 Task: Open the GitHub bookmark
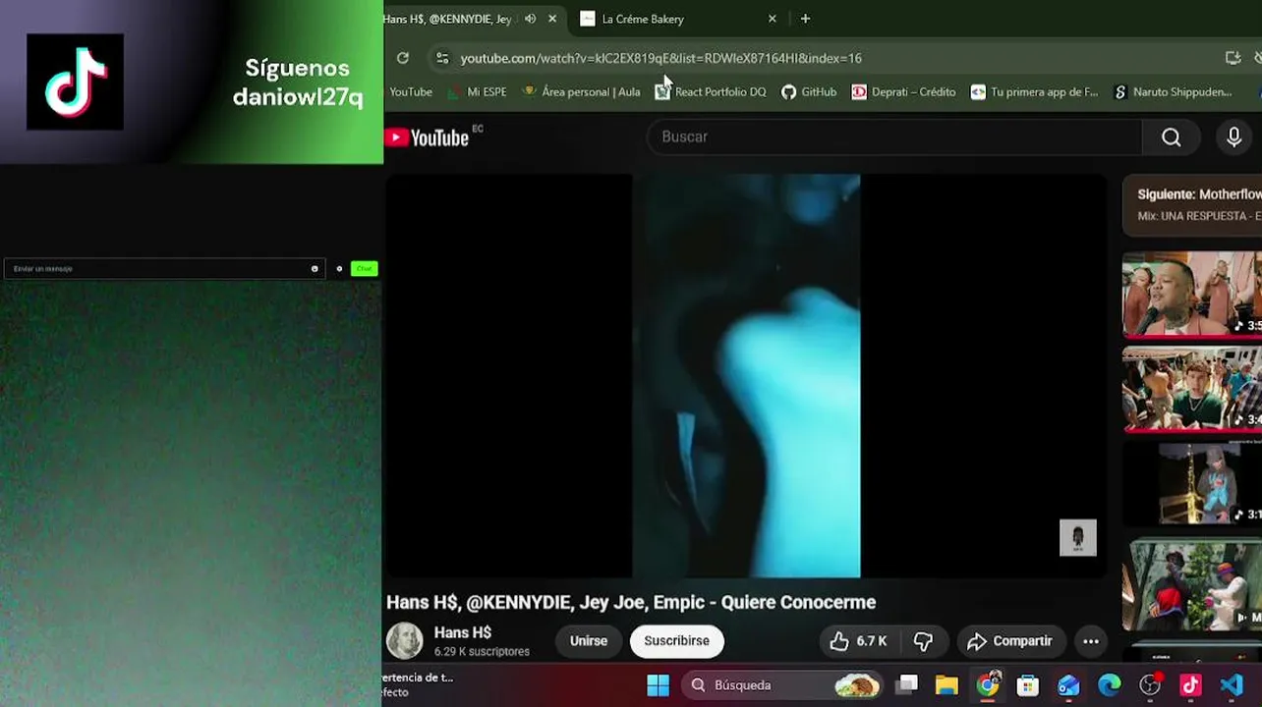(x=809, y=91)
